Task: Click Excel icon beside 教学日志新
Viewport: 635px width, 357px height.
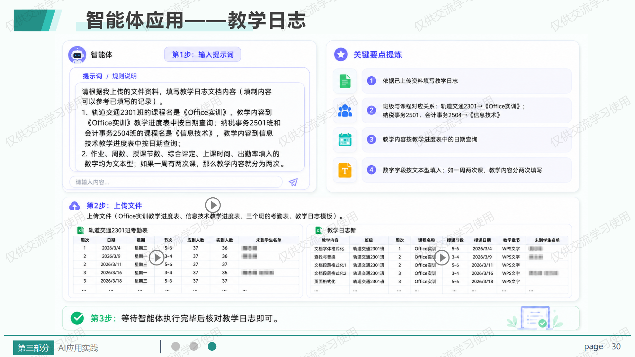Action: click(319, 230)
